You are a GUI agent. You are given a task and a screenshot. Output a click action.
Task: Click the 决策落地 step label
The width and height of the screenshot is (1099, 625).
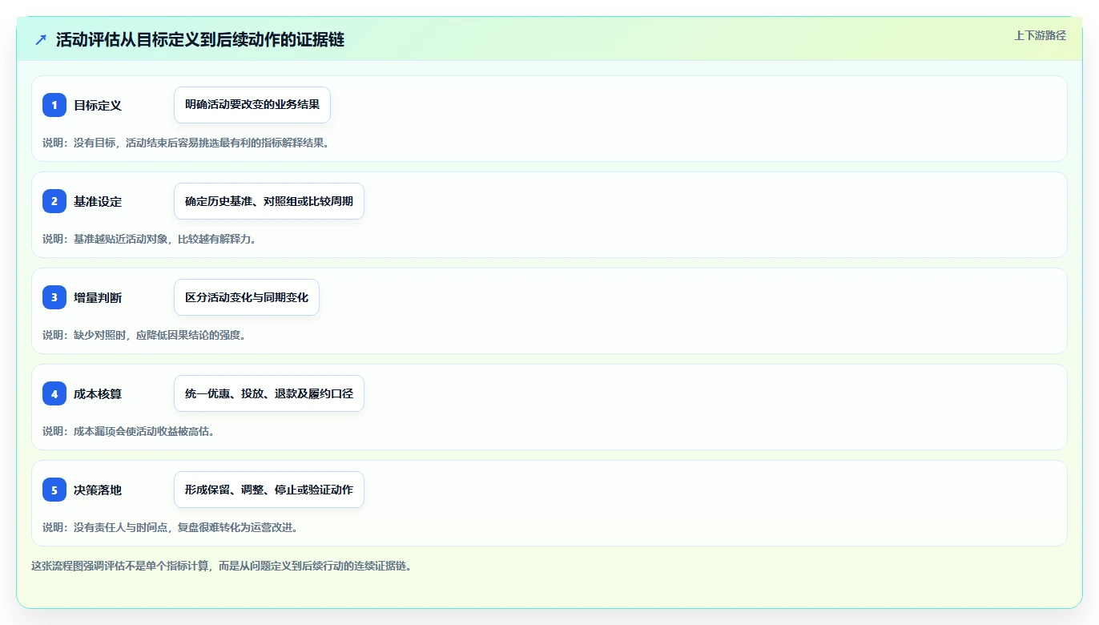tap(98, 490)
